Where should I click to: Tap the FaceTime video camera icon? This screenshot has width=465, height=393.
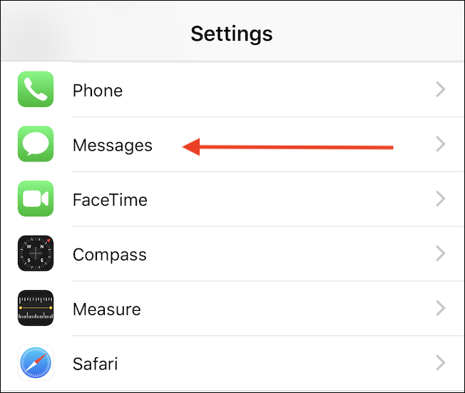[36, 199]
